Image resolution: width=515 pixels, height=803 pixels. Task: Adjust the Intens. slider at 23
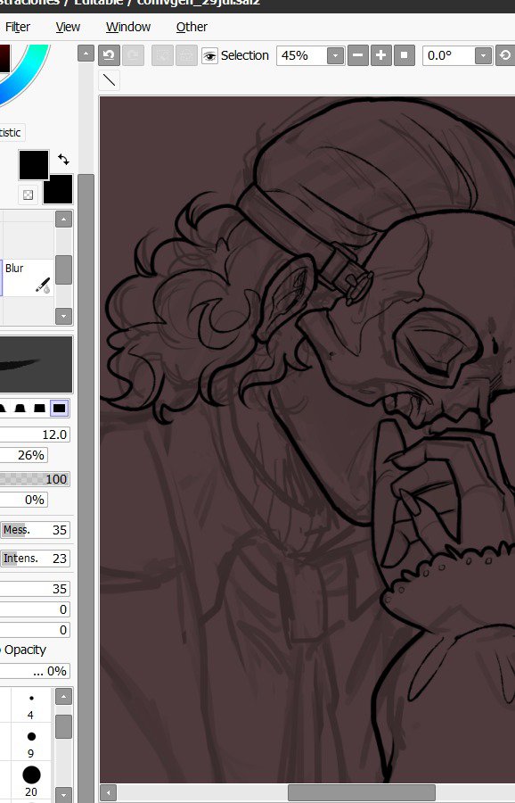(35, 559)
